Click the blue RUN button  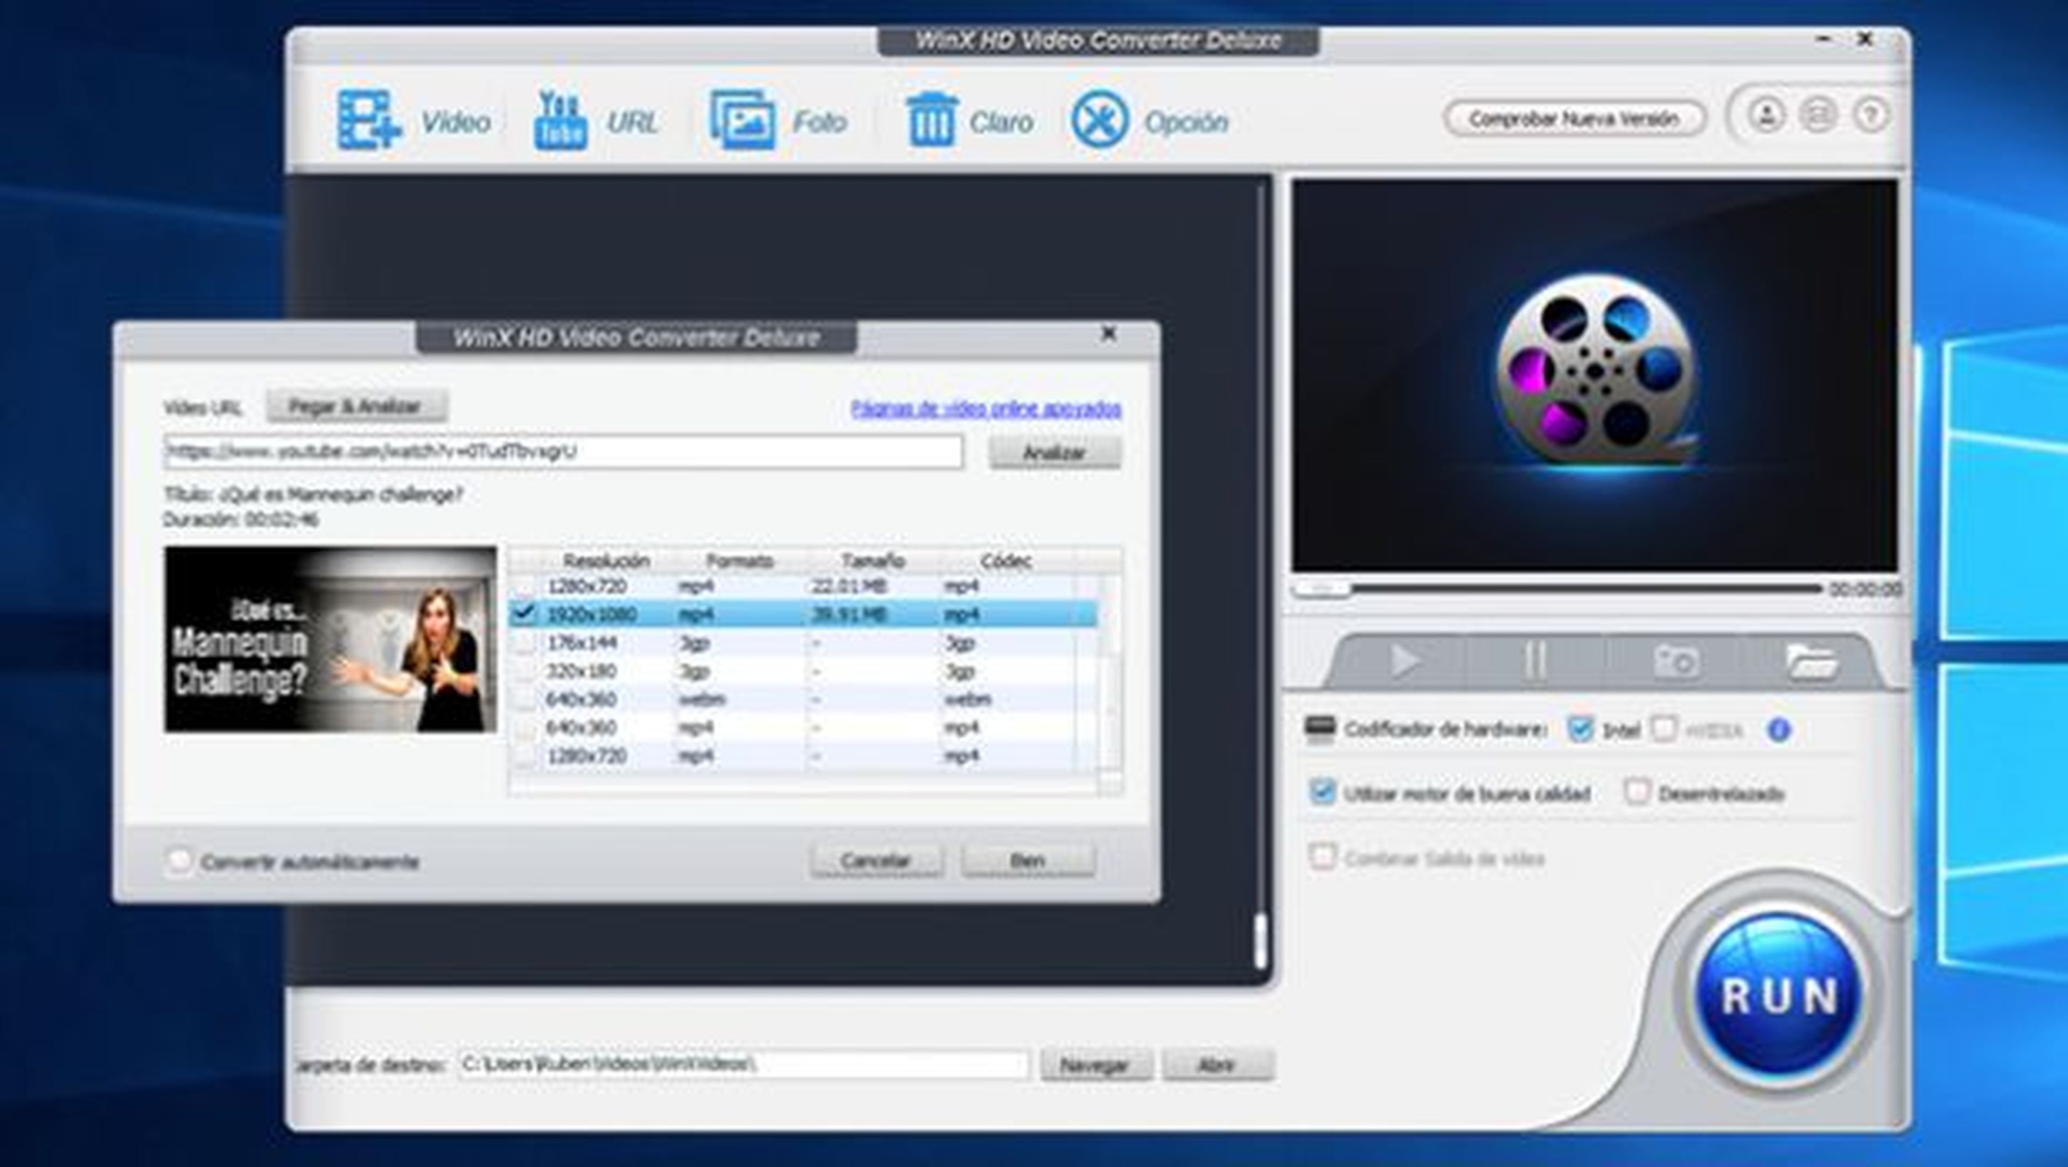[1780, 995]
